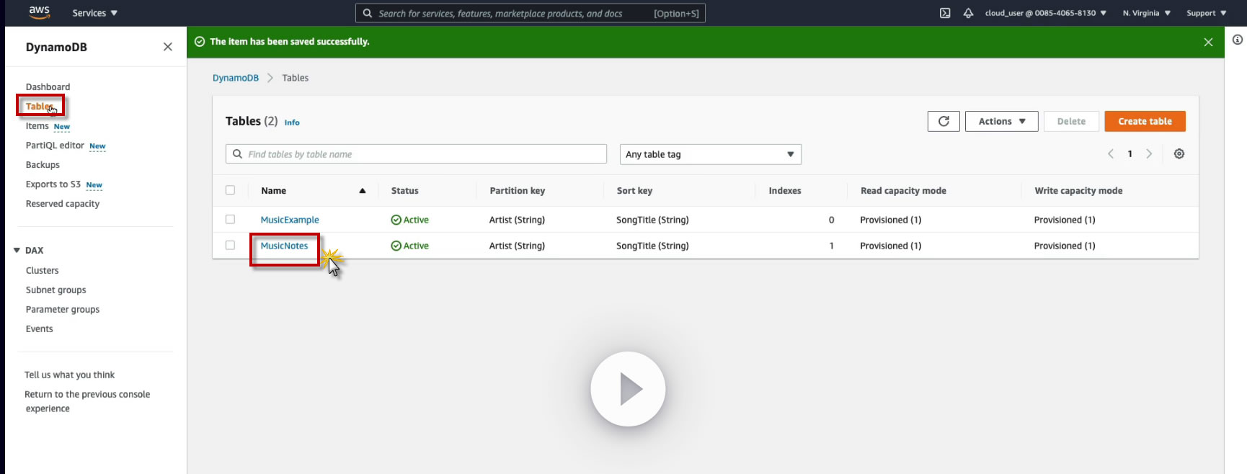Play the video with center play button

click(x=628, y=389)
